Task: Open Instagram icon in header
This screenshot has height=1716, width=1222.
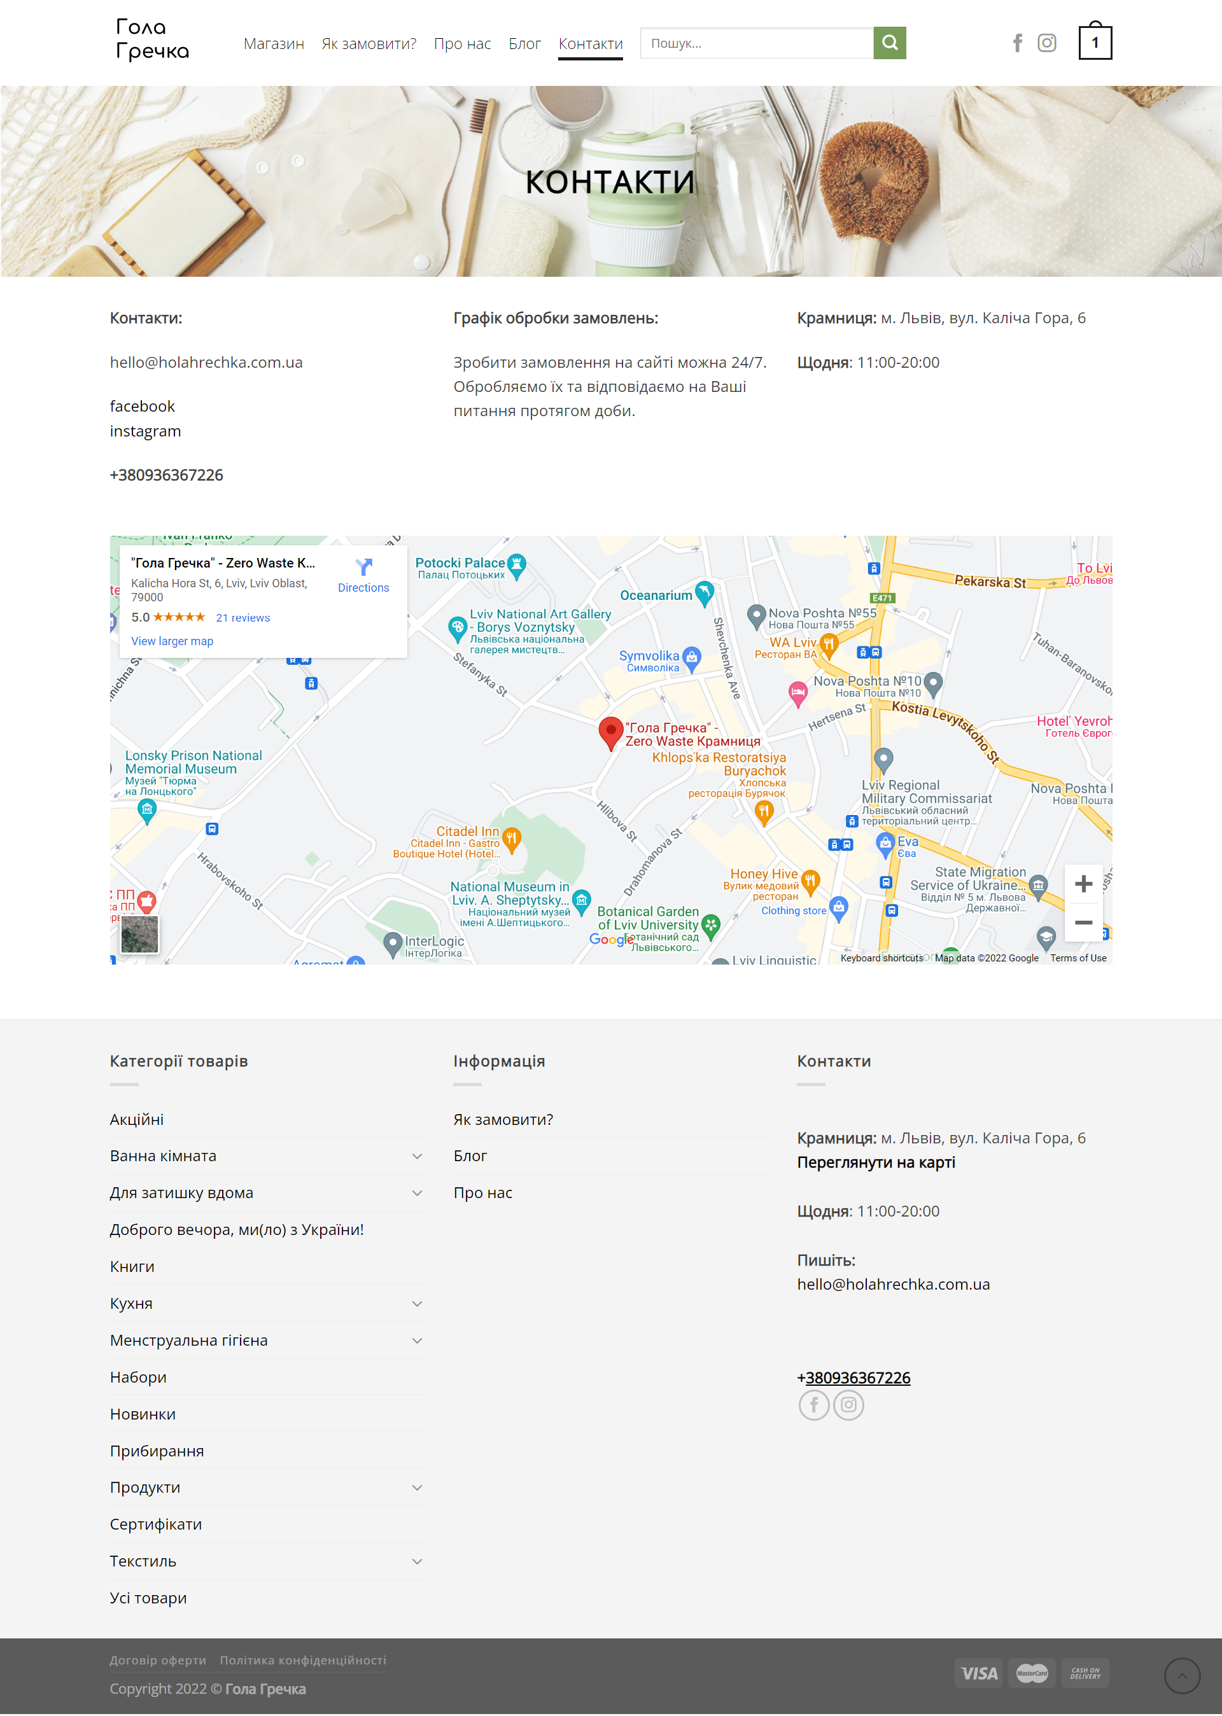Action: pos(1047,43)
